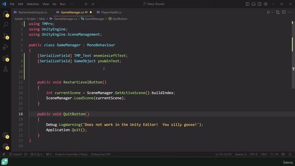The height and width of the screenshot is (166, 295).
Task: Click line number 18 in the gutter
Action: pyautogui.click(x=21, y=114)
